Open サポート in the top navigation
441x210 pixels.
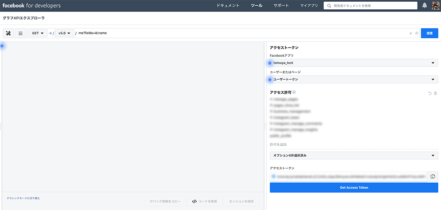(281, 6)
